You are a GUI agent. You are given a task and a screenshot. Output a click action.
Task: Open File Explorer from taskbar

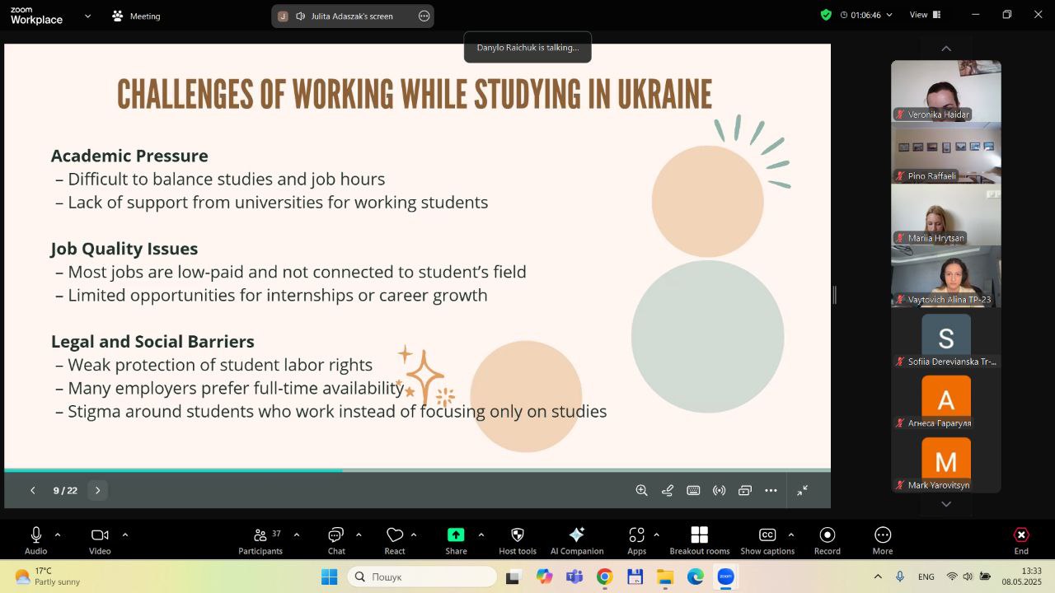coord(665,577)
